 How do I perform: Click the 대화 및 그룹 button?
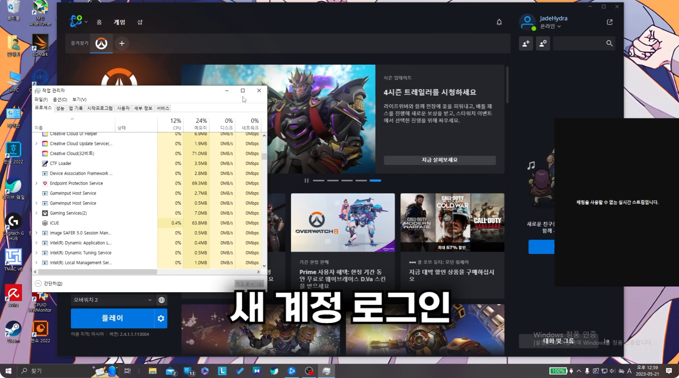[558, 341]
